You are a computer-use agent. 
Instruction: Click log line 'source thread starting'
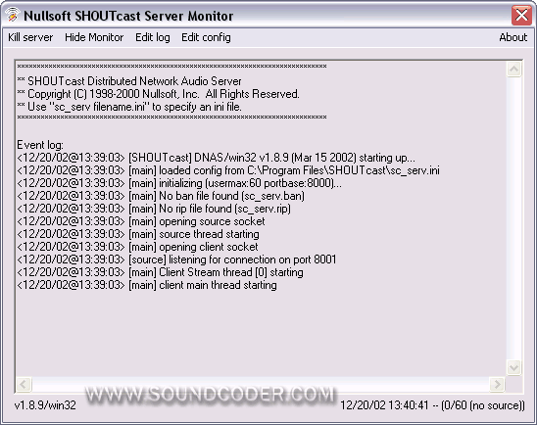(138, 234)
